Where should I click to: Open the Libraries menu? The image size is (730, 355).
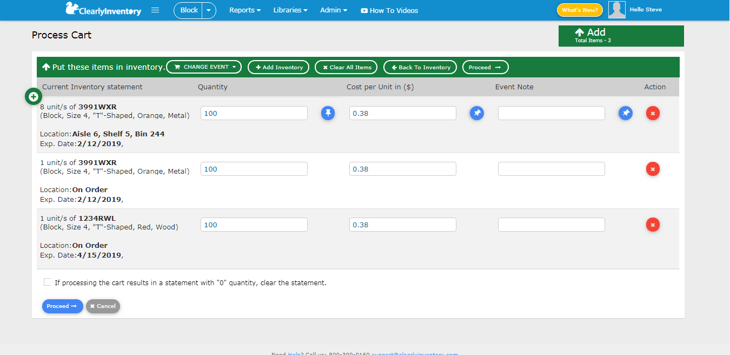click(x=290, y=10)
